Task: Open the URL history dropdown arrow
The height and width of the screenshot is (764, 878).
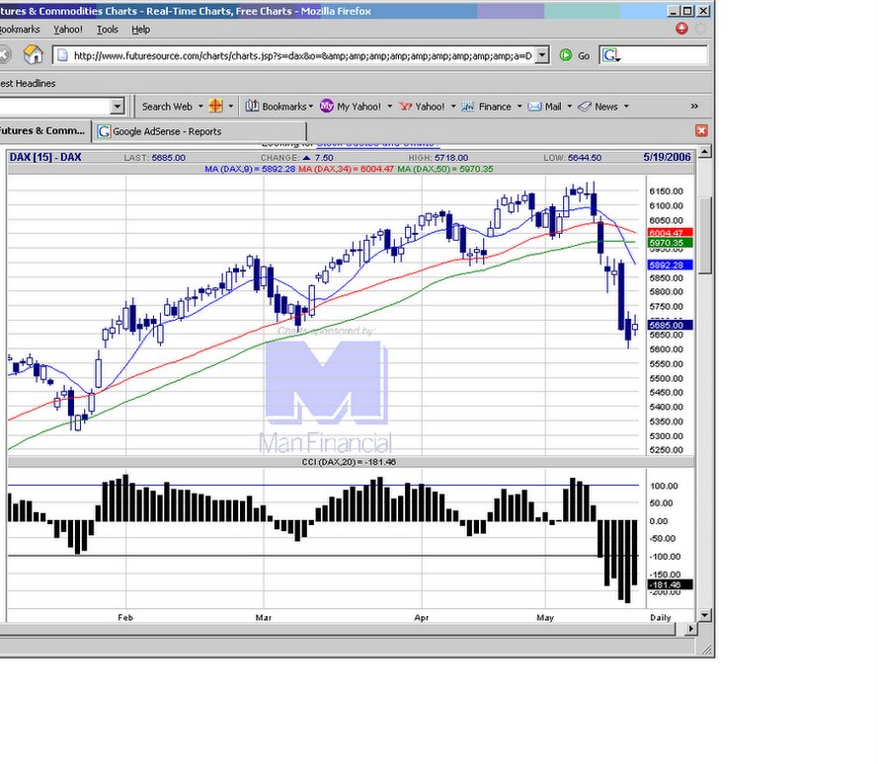Action: point(541,55)
